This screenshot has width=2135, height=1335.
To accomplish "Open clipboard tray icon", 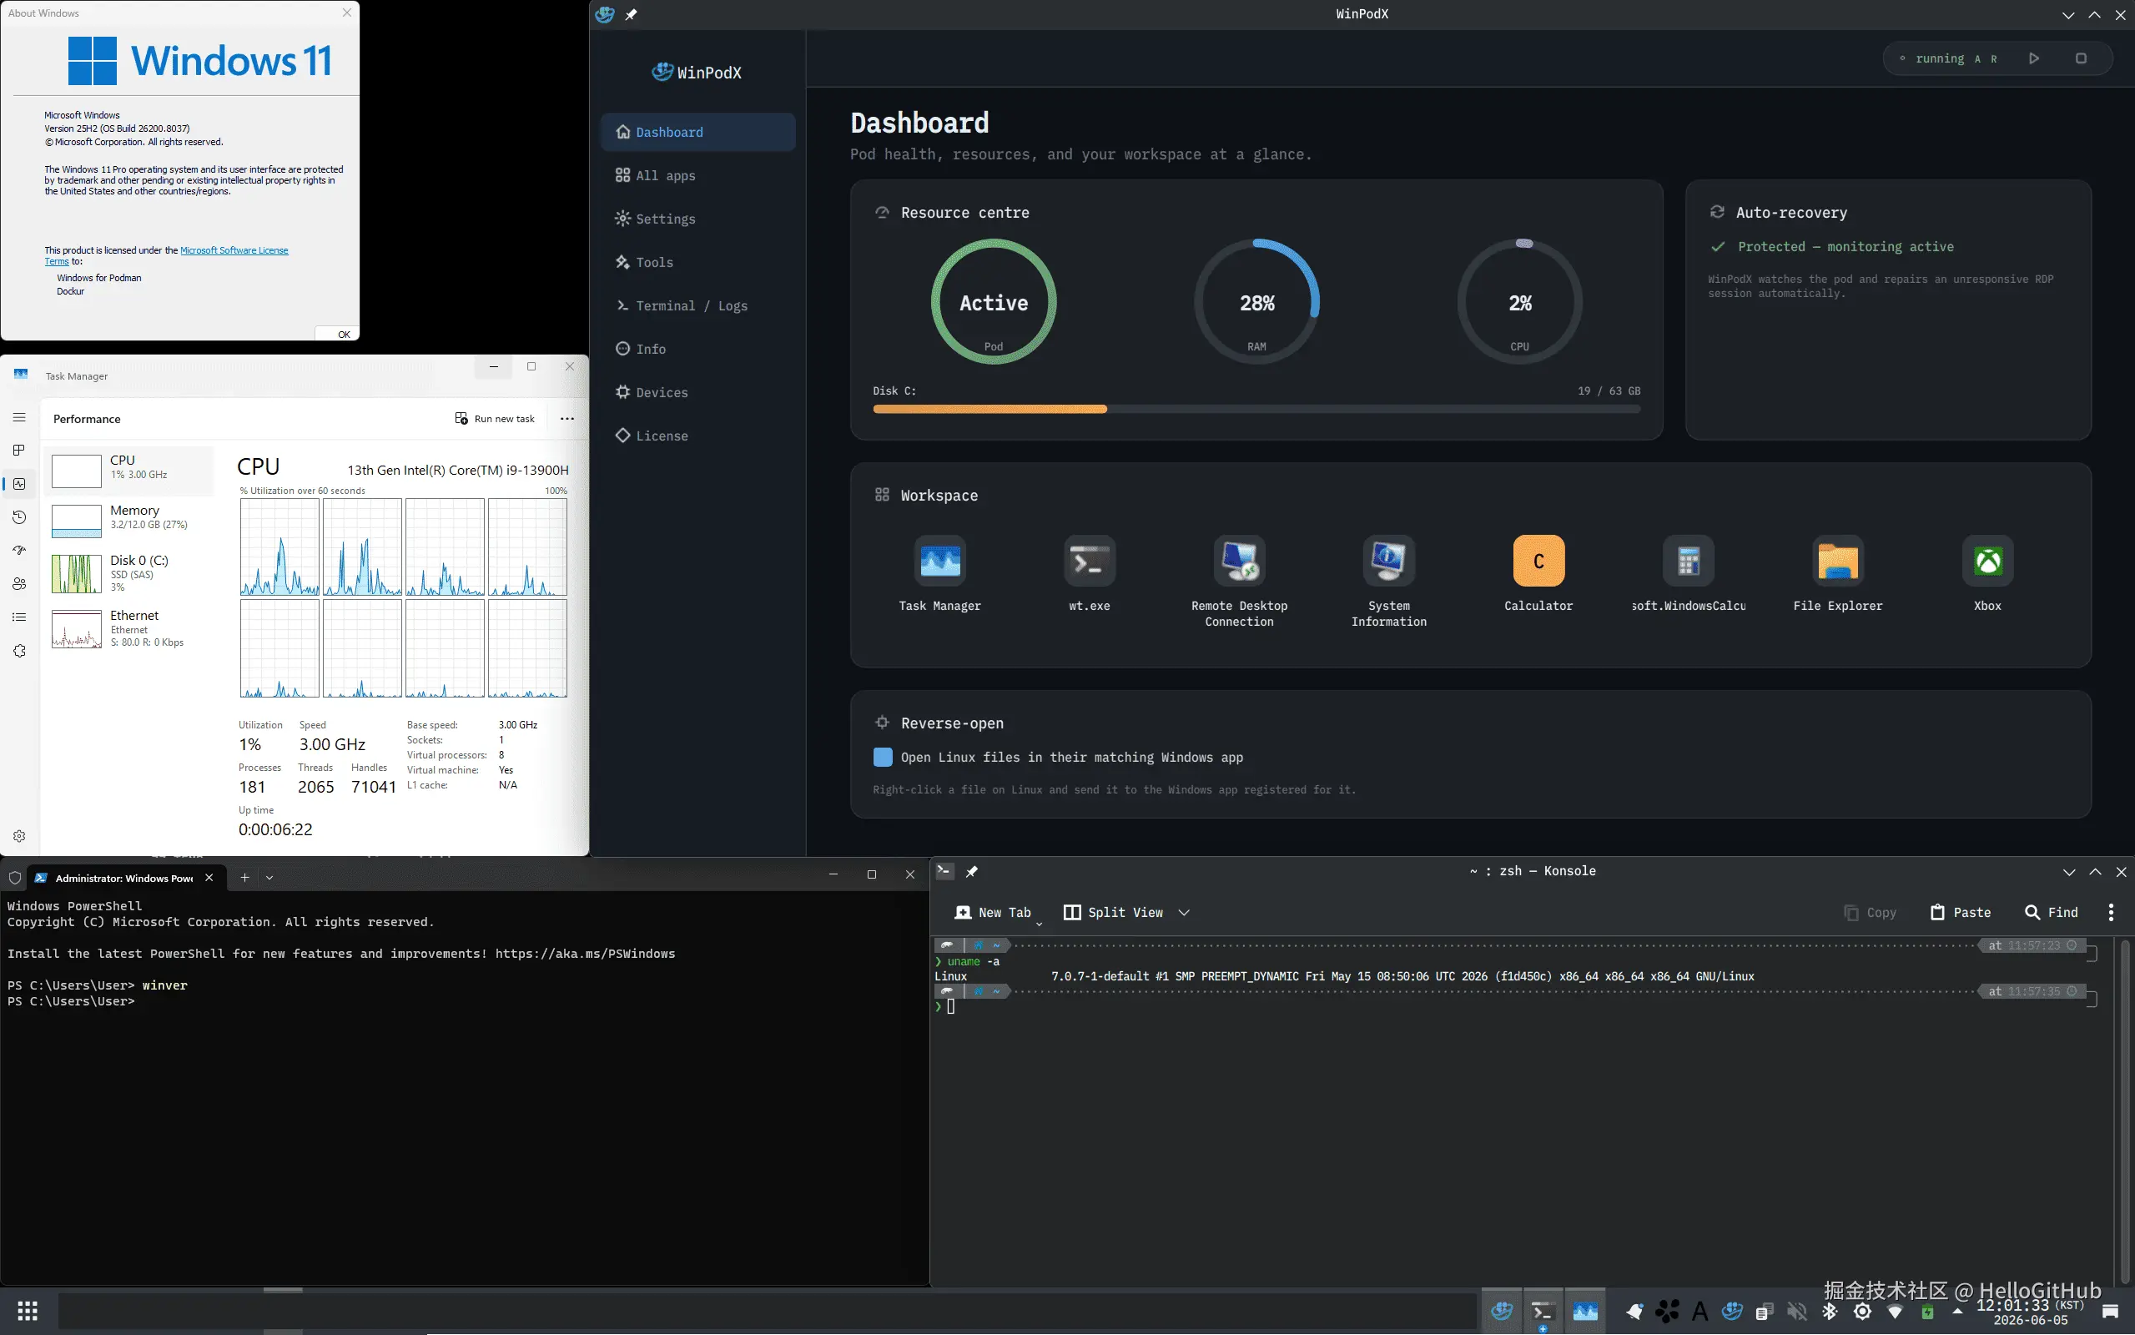I will pyautogui.click(x=1765, y=1312).
